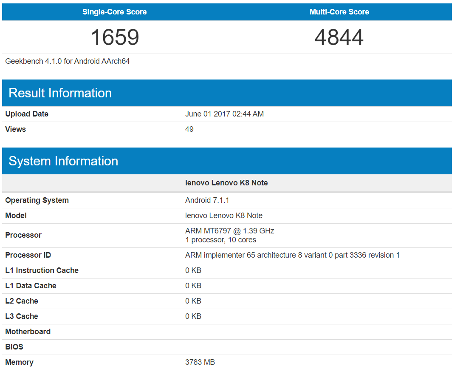Select the date June 01 2017 02:44 AM
This screenshot has height=375, width=463.
click(224, 114)
